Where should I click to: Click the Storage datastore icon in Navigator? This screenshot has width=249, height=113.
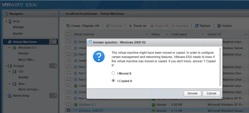click(x=10, y=66)
